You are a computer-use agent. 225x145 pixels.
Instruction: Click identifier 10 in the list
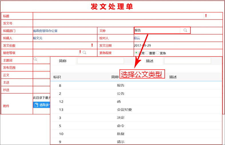61,134
